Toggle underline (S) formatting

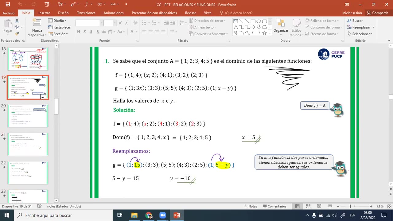pos(91,32)
